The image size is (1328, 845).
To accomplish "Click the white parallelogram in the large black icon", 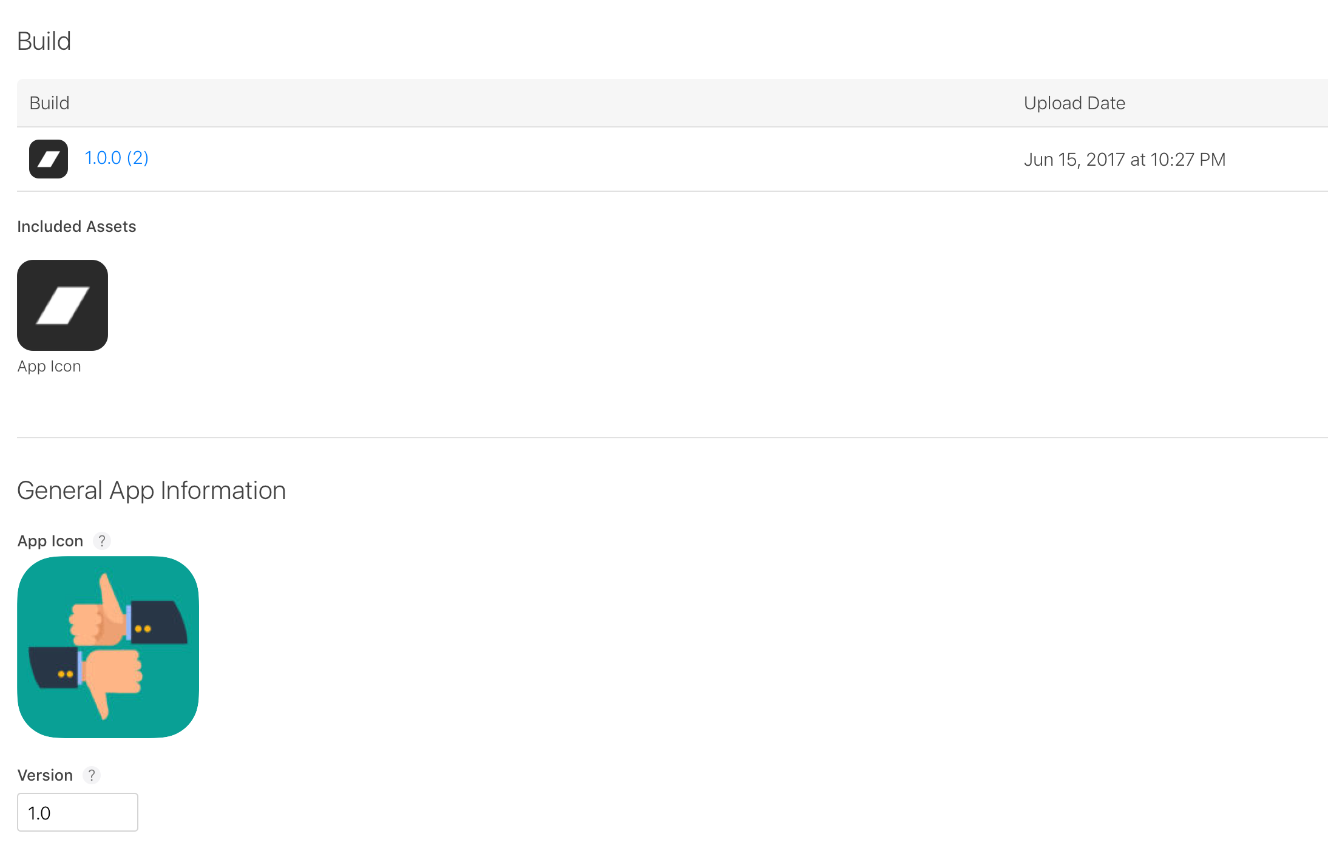I will pos(63,305).
